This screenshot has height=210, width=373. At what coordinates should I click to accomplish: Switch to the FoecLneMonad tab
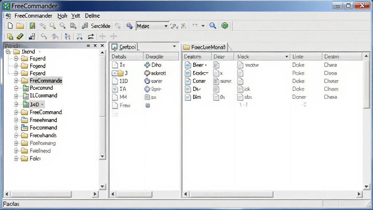[x=205, y=47]
